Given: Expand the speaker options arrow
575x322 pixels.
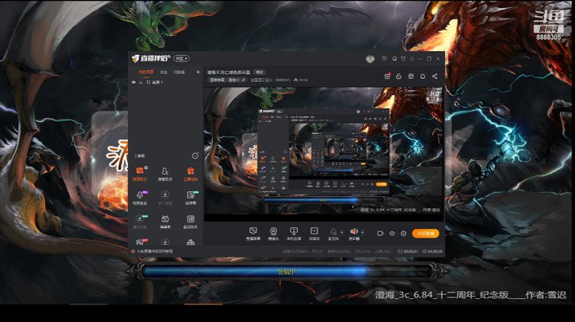Looking at the screenshot, I should [x=363, y=232].
